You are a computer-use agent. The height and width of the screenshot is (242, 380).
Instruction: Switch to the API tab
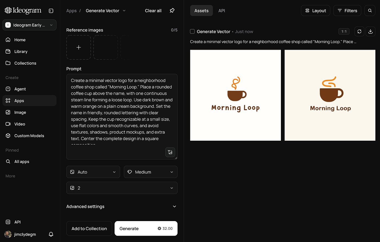coord(222,11)
